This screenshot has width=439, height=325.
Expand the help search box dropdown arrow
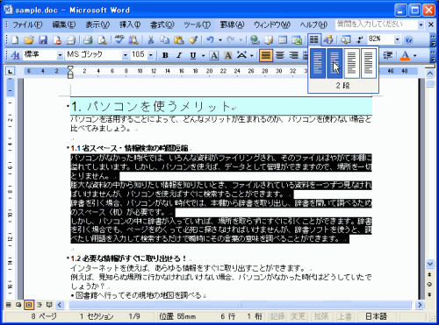coord(421,25)
